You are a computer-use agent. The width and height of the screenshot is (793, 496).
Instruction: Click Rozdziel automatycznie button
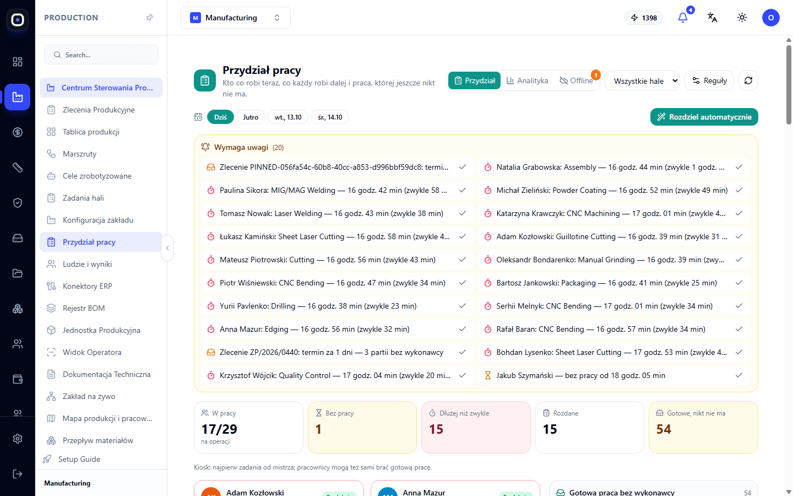[704, 117]
